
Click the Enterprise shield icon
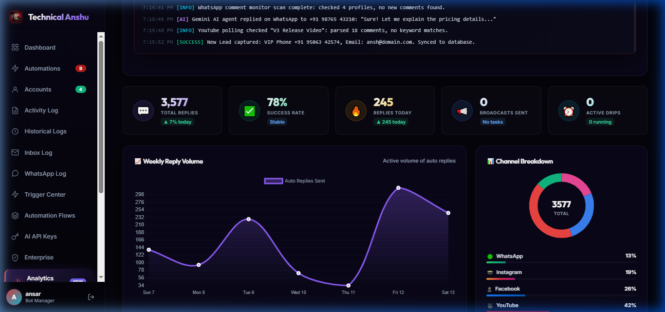15,257
